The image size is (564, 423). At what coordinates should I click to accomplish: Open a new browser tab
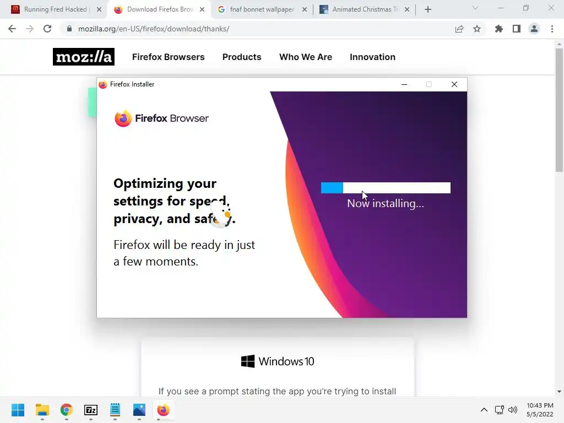tap(427, 9)
